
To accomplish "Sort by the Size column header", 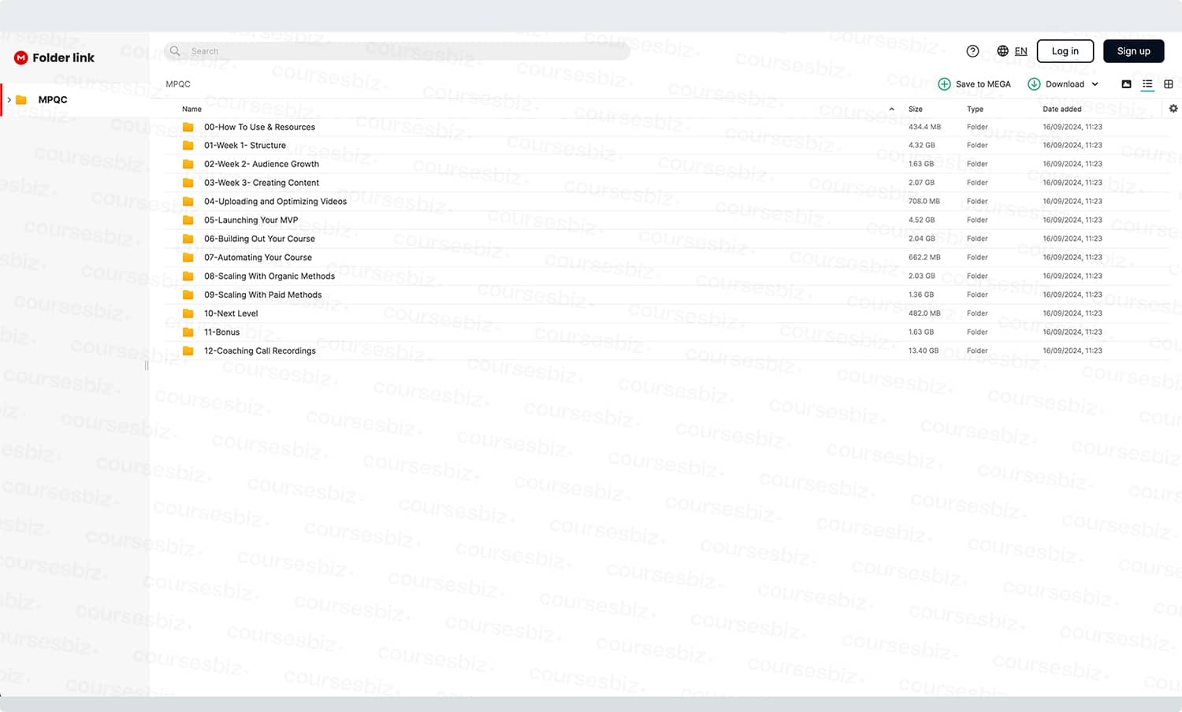I will [x=915, y=109].
